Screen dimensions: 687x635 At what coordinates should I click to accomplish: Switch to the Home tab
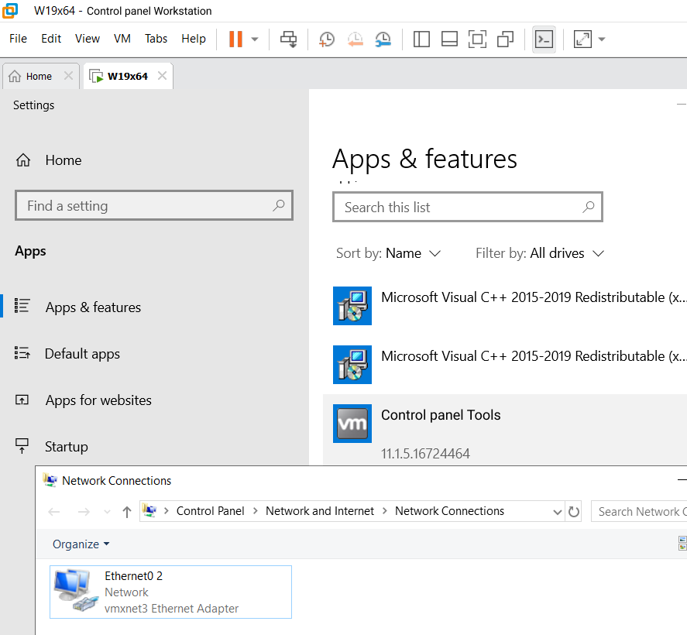[x=39, y=76]
